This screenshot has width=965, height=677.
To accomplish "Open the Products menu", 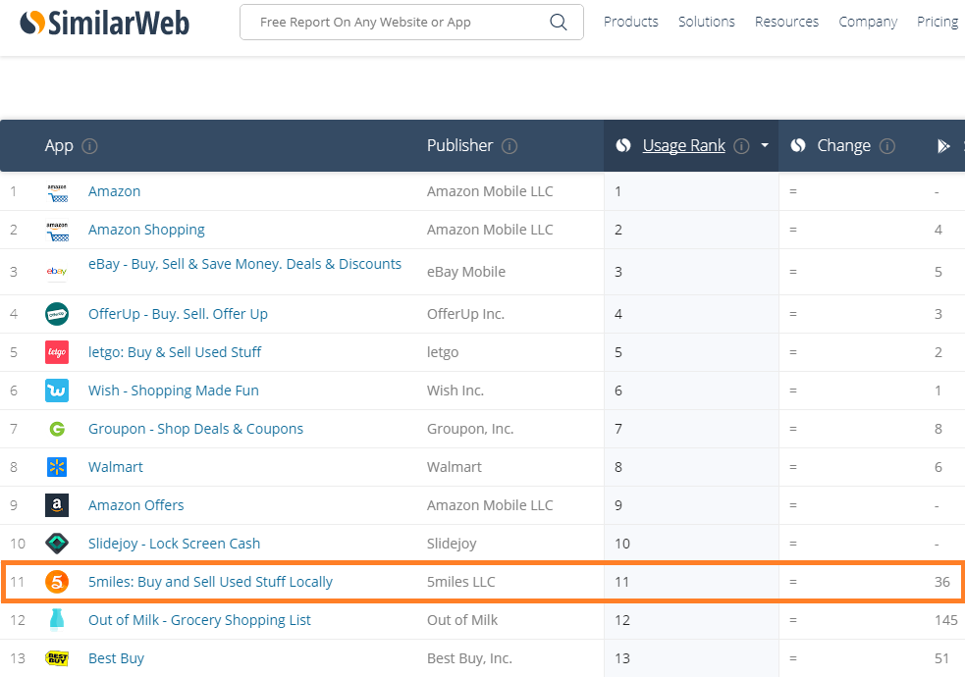I will pos(631,22).
